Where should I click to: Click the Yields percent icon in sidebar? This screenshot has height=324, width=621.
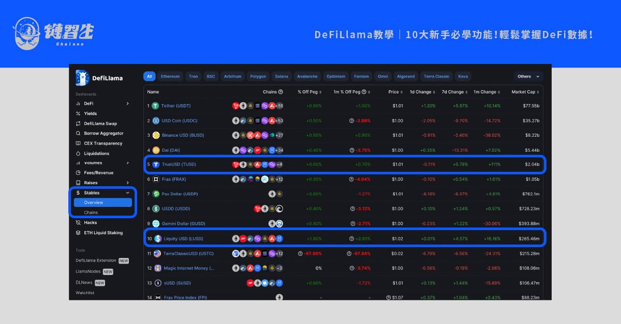click(x=78, y=114)
